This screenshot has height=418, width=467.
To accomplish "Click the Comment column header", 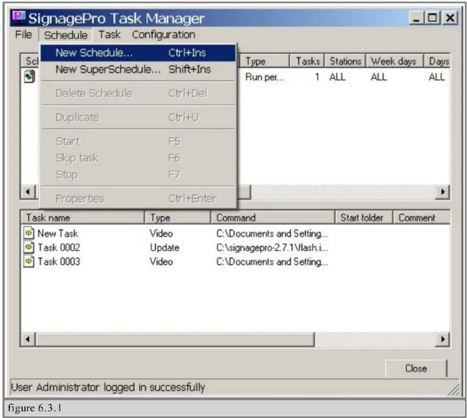I will 421,218.
